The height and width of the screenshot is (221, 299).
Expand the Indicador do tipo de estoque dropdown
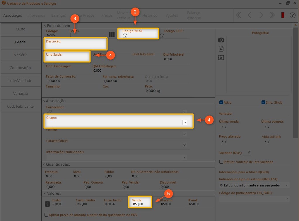tap(286, 185)
